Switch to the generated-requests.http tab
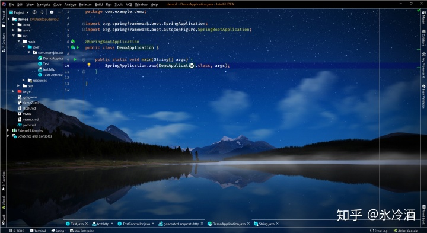Viewport: 427px width, 233px height. point(181,224)
